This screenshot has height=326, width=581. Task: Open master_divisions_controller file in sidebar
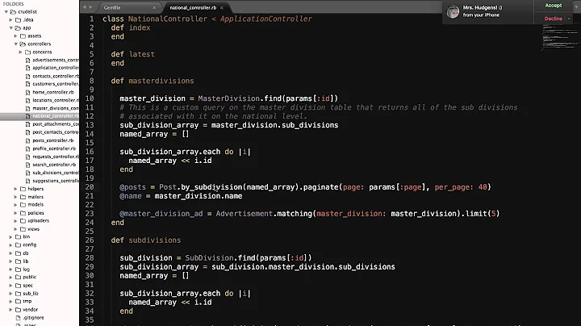coord(55,109)
